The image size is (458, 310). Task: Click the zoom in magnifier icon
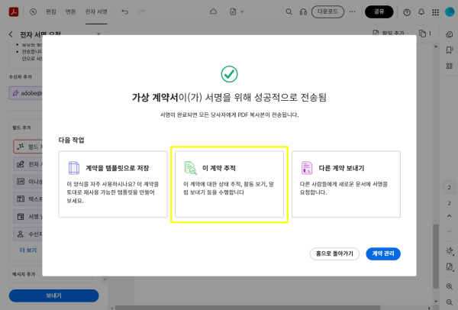(x=450, y=286)
